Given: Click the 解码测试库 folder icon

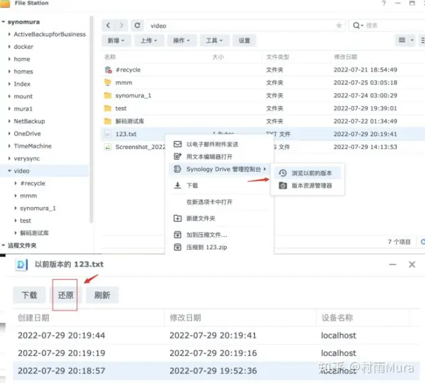Looking at the screenshot, I should tap(108, 121).
